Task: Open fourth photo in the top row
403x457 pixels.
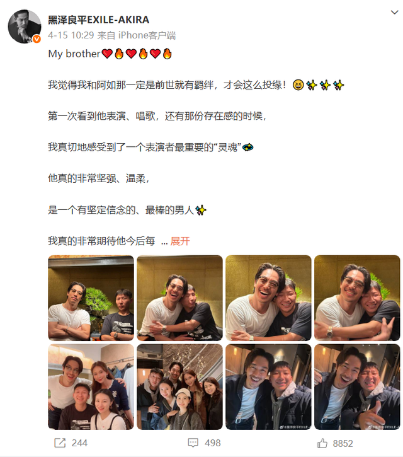Action: 357,298
